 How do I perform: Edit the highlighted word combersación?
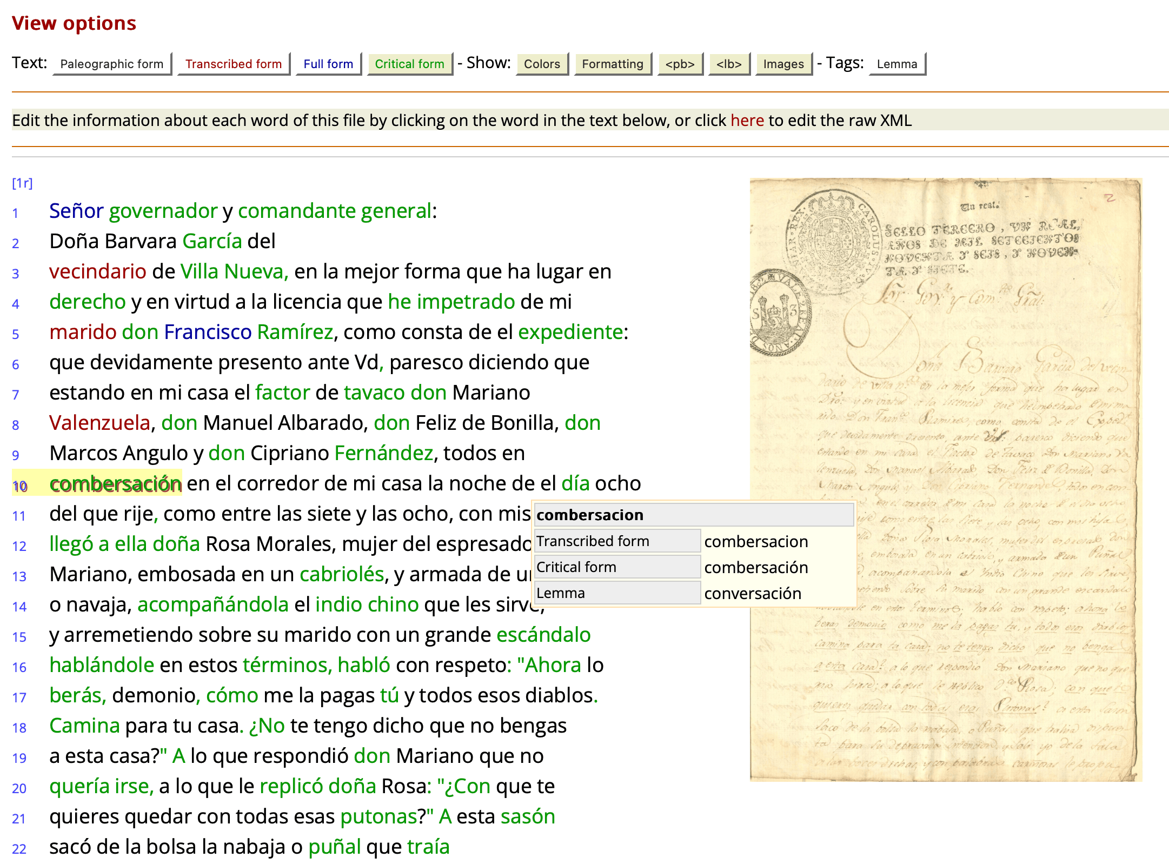pos(116,483)
